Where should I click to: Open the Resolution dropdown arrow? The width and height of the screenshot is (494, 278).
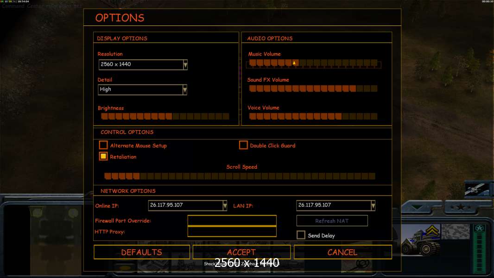(x=185, y=64)
